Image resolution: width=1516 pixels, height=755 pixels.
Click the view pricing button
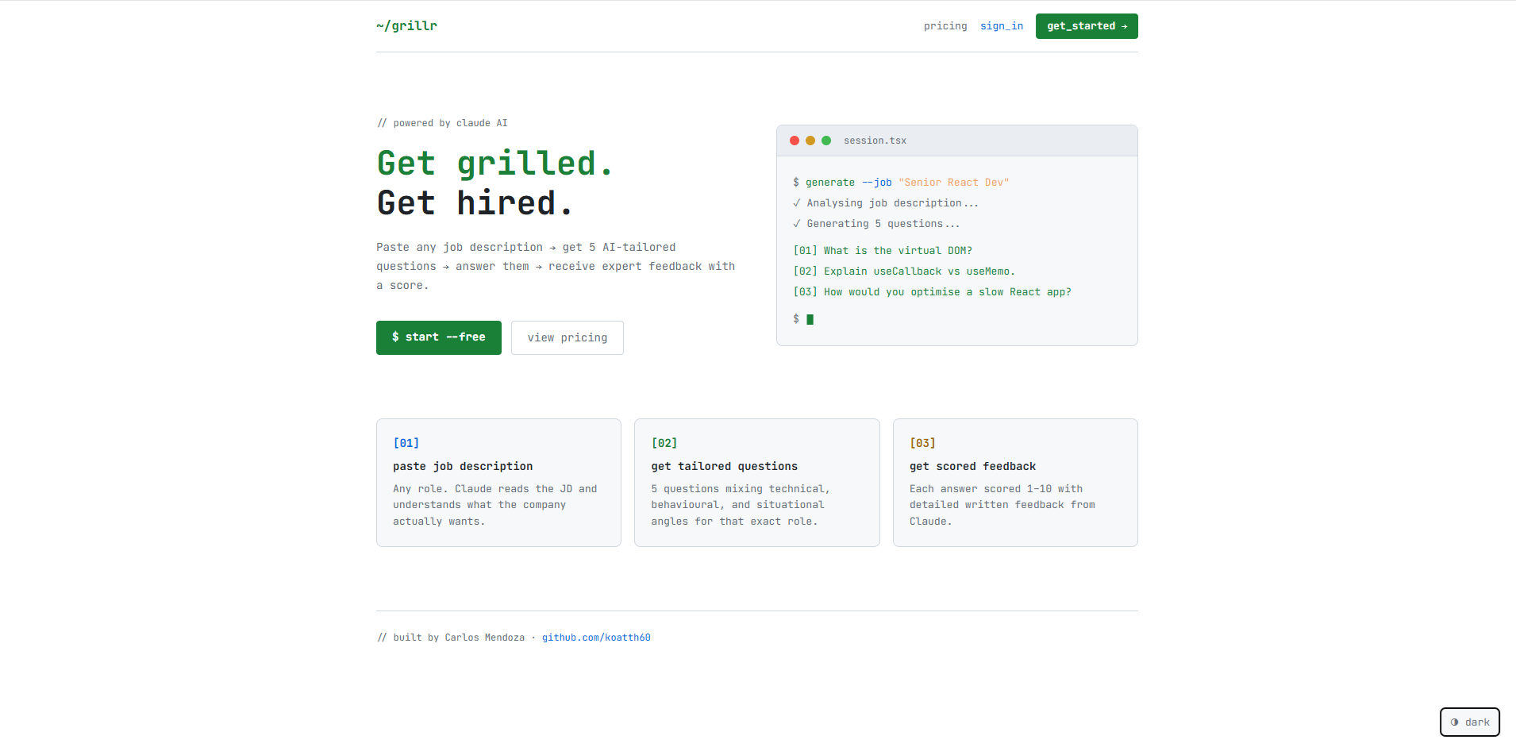click(x=567, y=337)
